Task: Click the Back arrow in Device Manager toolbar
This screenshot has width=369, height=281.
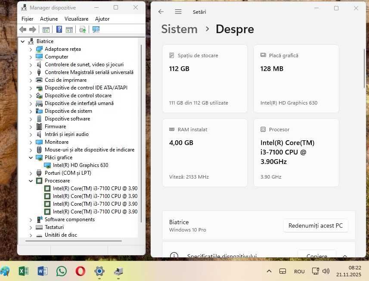Action: click(x=23, y=29)
